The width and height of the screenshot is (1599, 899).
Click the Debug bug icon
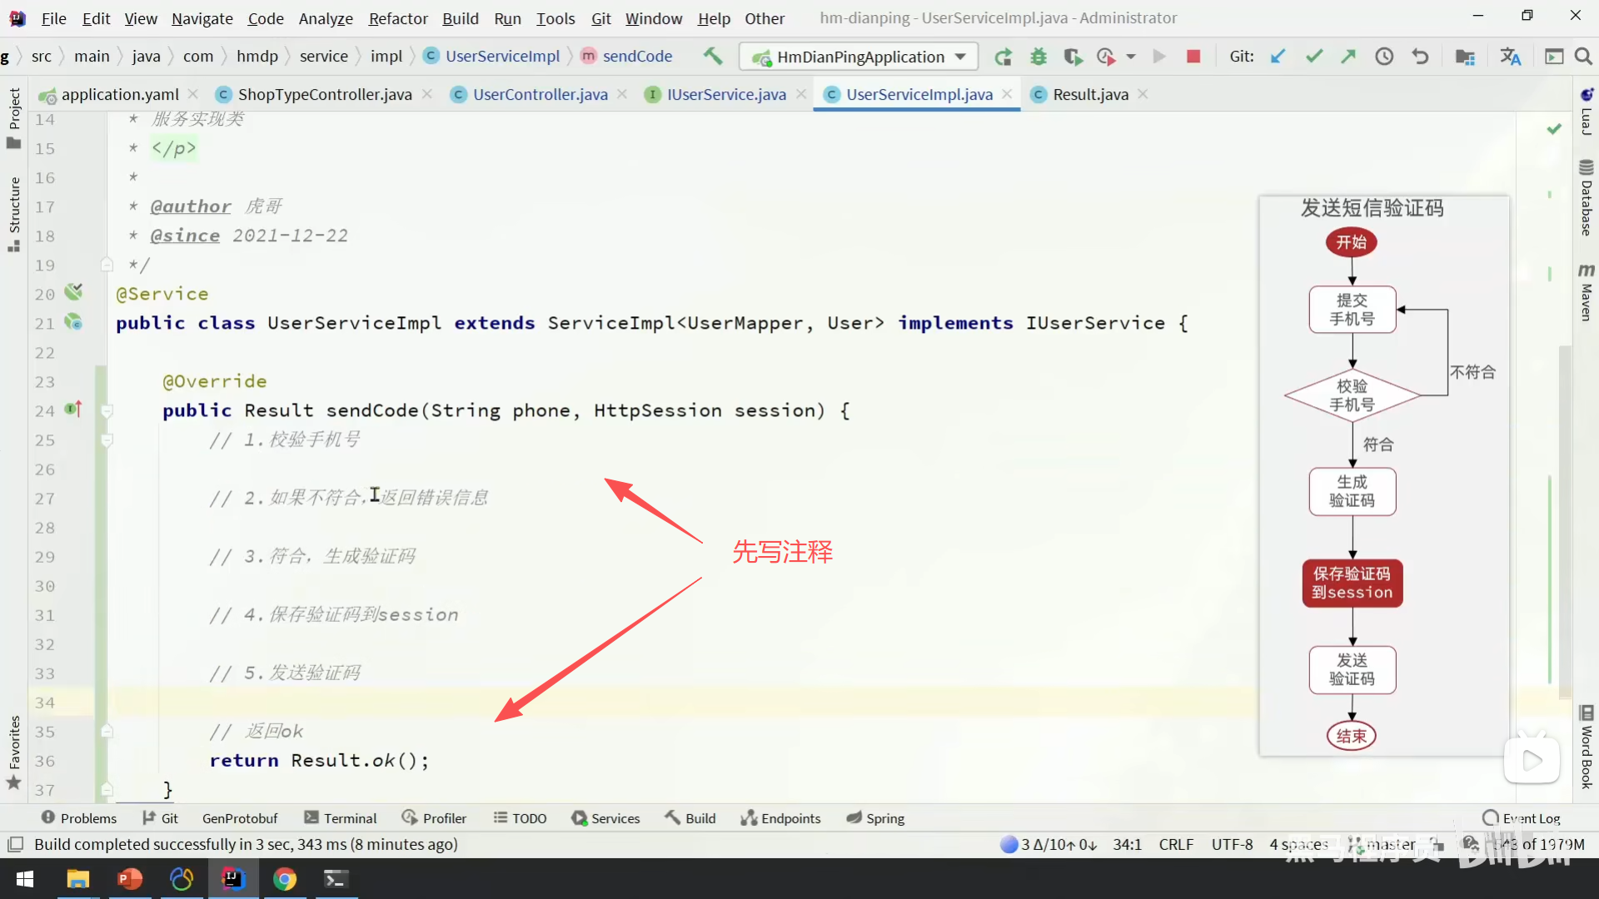(1038, 57)
